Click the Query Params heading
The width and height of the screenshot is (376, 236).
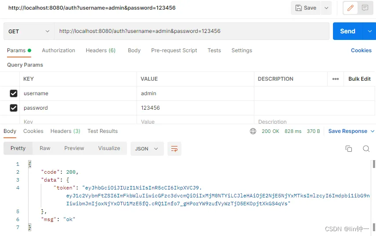pyautogui.click(x=25, y=65)
